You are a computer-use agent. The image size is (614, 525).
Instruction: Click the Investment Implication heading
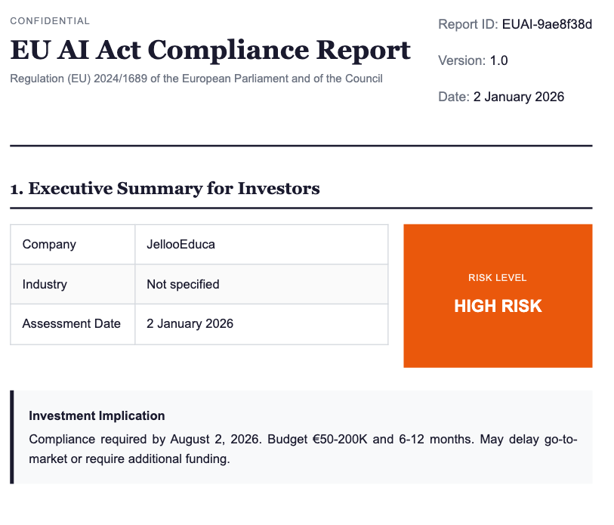tap(97, 415)
